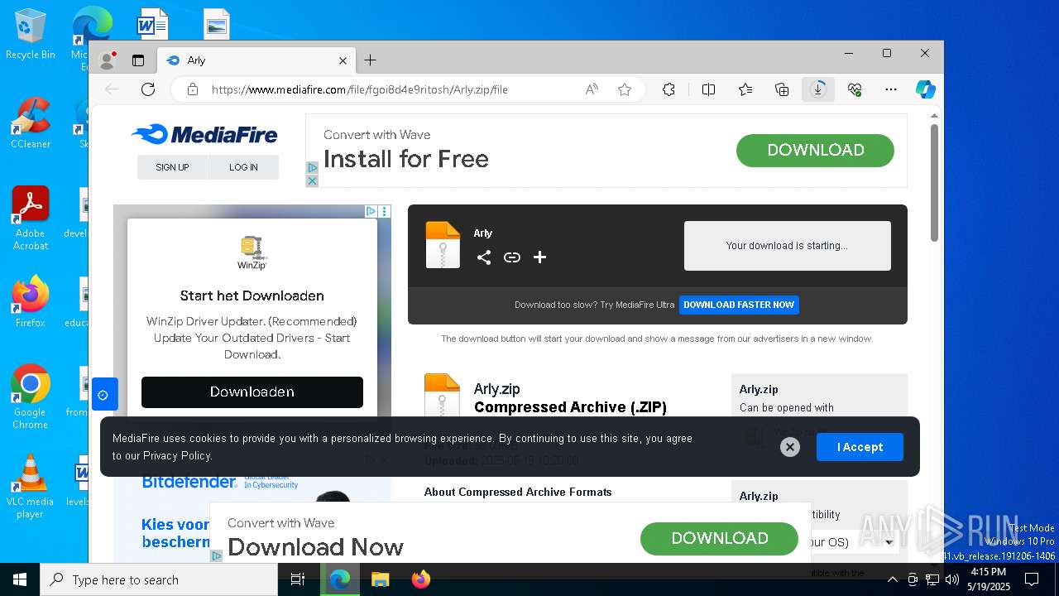The width and height of the screenshot is (1059, 596).
Task: Click About Compressed Archive Formats heading
Action: [x=518, y=492]
